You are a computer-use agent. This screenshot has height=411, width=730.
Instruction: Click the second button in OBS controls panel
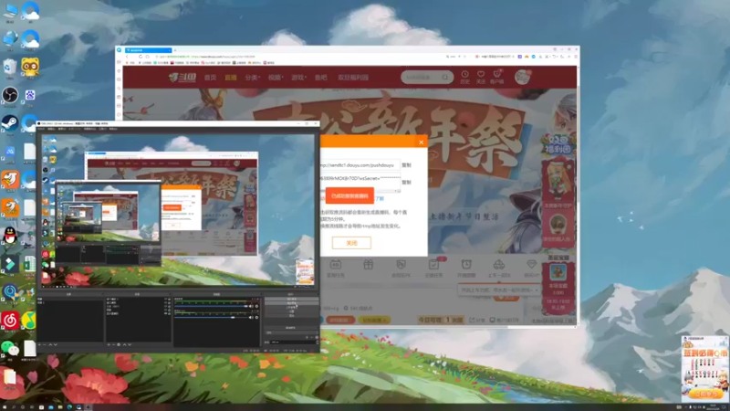(292, 303)
